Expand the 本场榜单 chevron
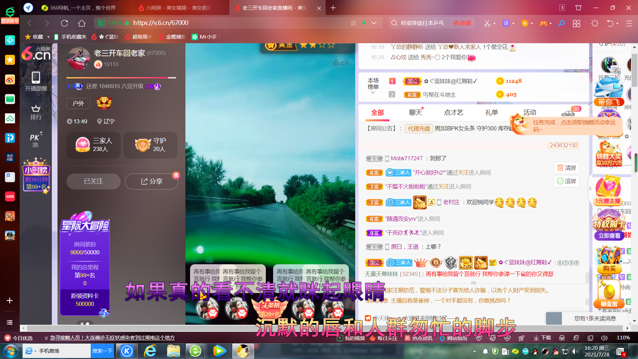The width and height of the screenshot is (638, 359). coord(373,93)
